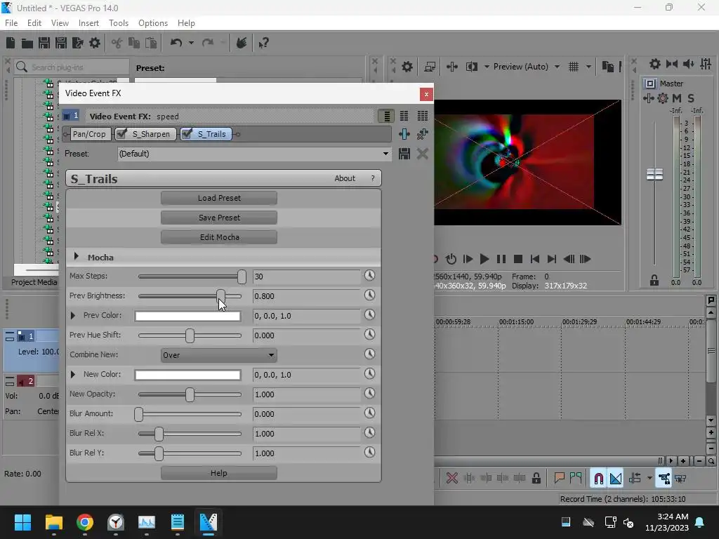Click Play from start button
Screen dimensions: 719x539
(x=468, y=260)
